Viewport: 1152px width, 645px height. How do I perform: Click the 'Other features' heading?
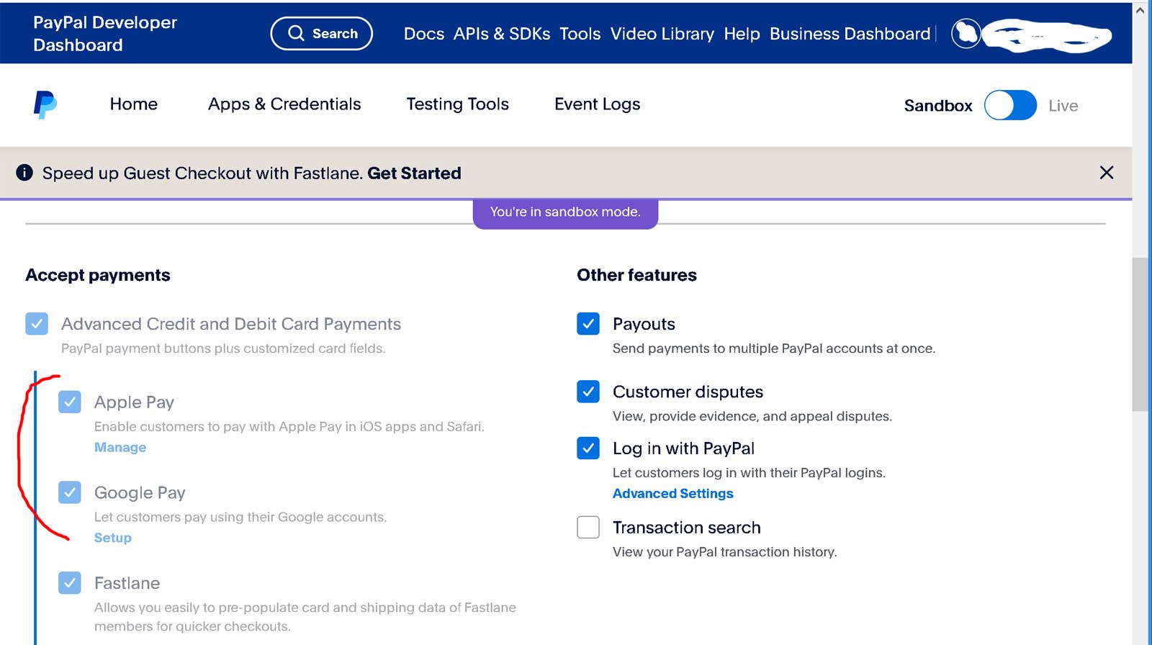tap(636, 275)
